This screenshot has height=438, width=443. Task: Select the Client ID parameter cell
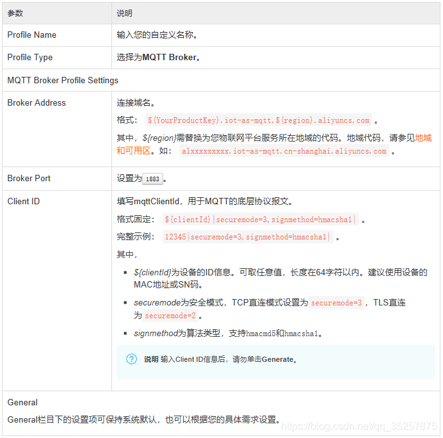(x=57, y=291)
